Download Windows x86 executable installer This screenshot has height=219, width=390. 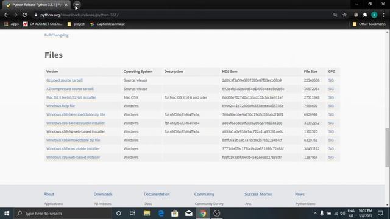[73, 148]
